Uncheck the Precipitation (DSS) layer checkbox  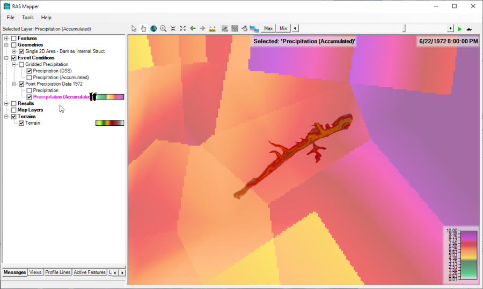pos(29,71)
